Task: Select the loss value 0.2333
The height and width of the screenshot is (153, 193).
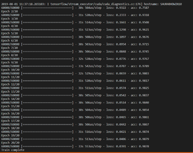Action: pyautogui.click(x=121, y=15)
